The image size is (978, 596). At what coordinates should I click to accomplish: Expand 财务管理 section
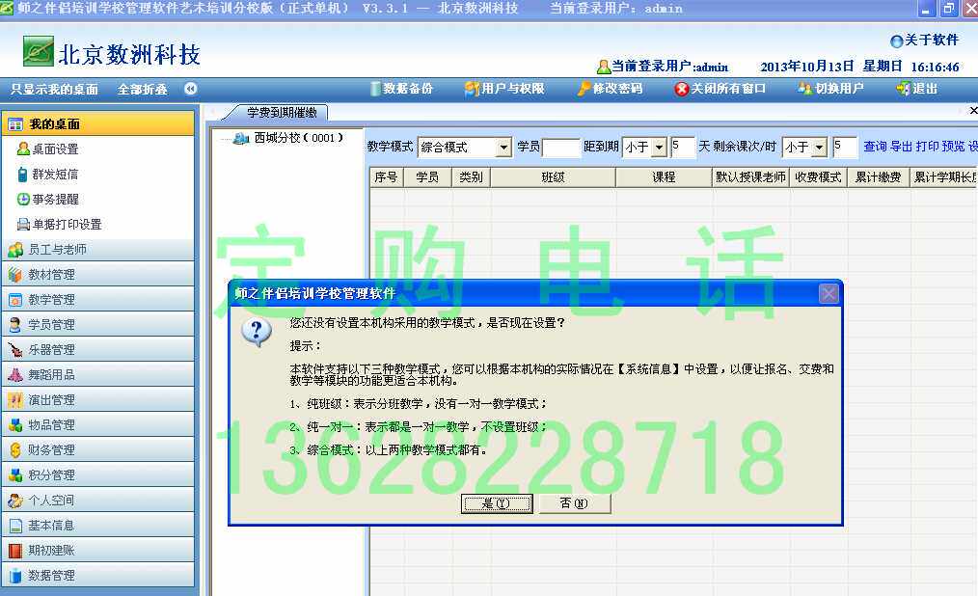[x=98, y=449]
